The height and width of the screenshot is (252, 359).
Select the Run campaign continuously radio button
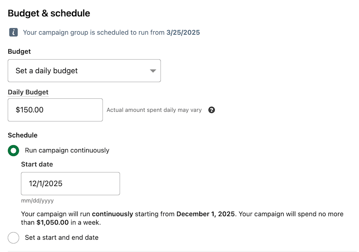pos(13,150)
